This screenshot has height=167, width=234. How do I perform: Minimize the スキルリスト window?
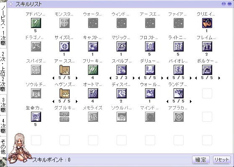point(224,4)
